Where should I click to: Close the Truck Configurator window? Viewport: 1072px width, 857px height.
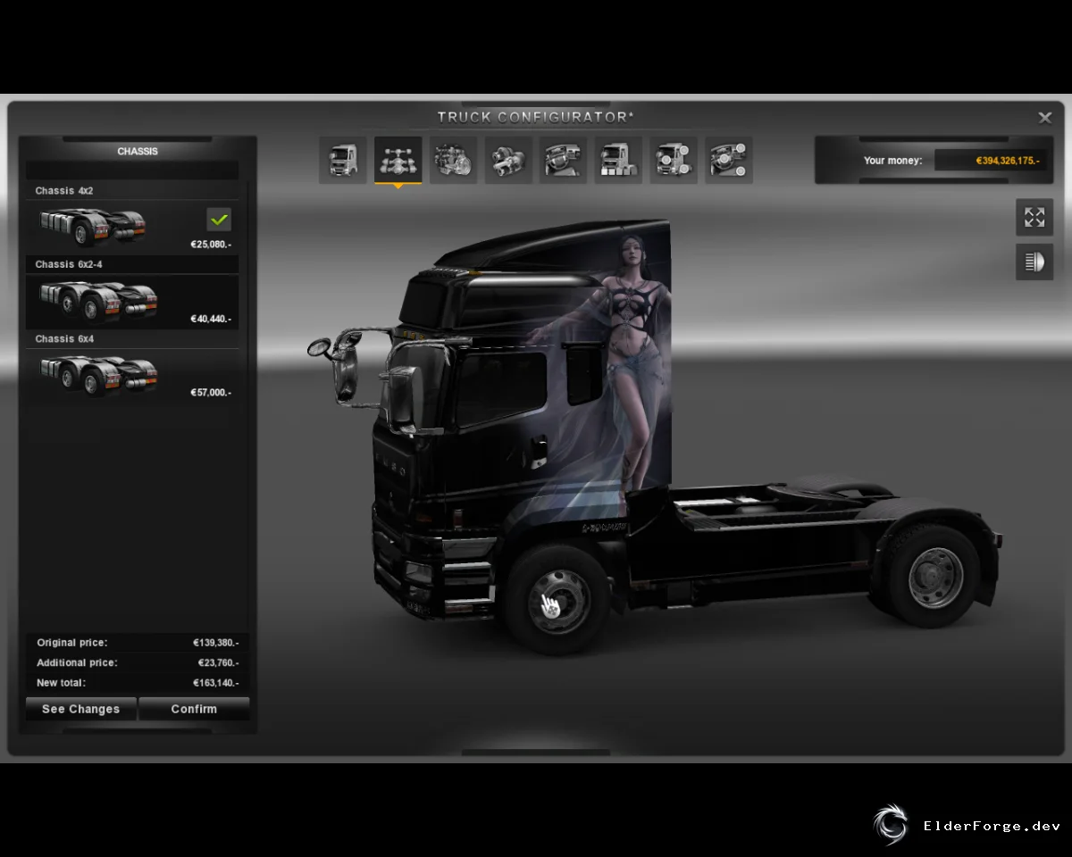1044,118
